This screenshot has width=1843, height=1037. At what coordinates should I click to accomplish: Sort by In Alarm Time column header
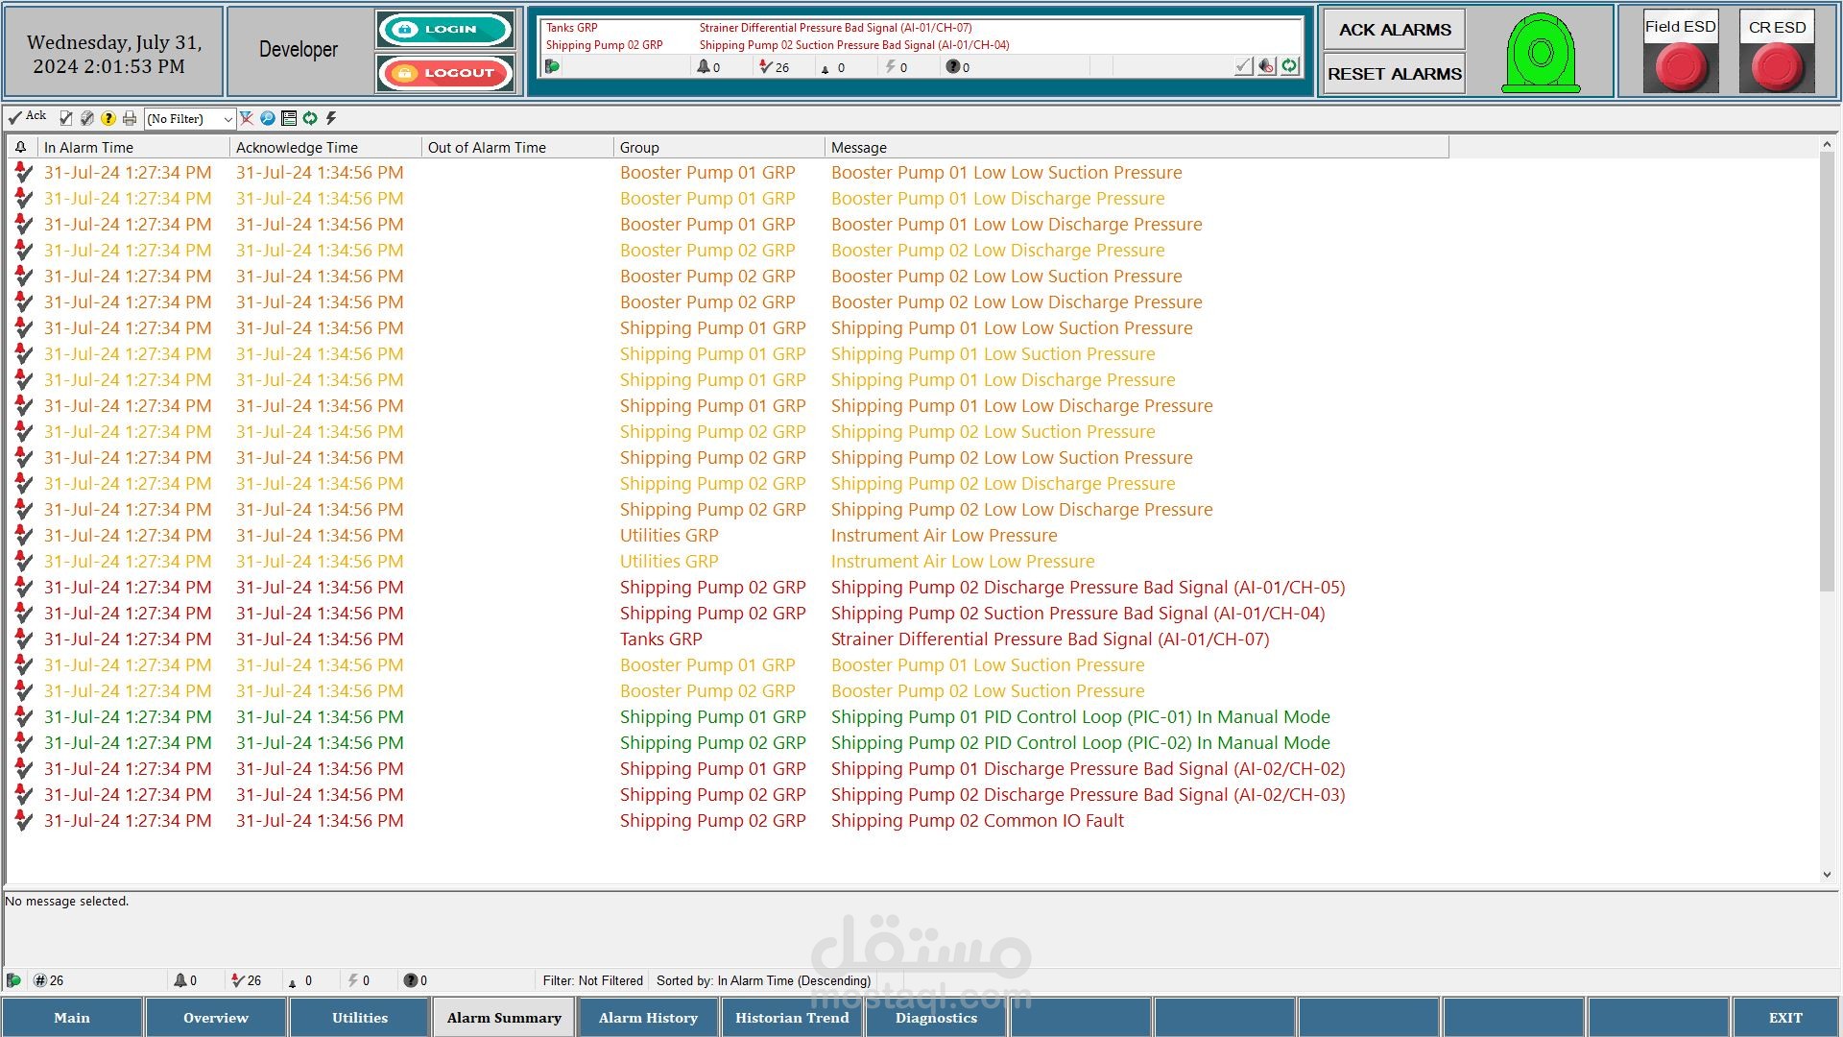coord(132,147)
